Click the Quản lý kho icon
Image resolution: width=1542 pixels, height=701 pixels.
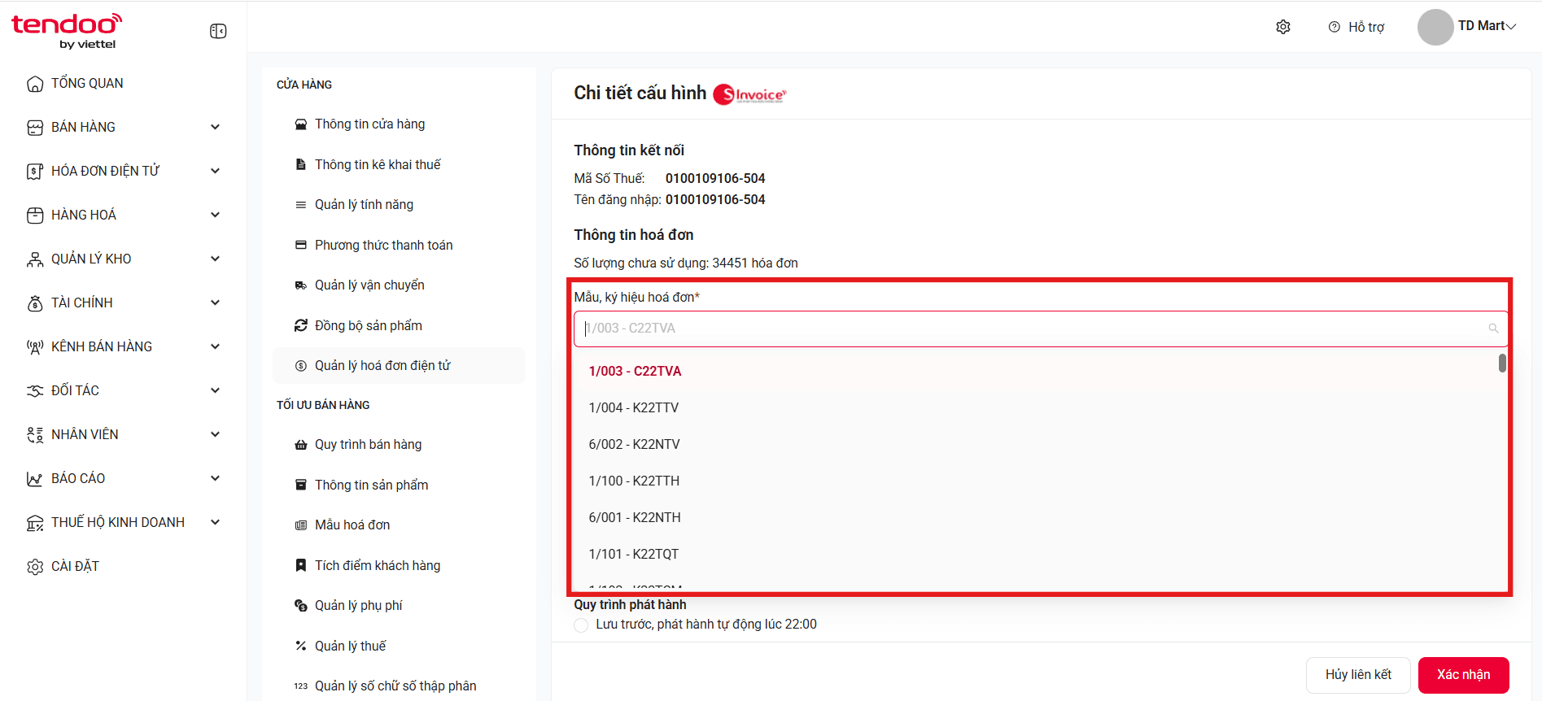pyautogui.click(x=35, y=259)
